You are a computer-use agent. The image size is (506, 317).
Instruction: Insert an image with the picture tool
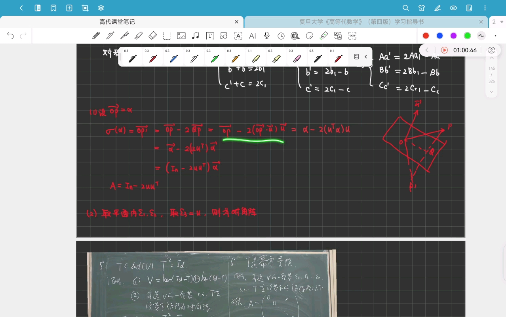coord(181,36)
